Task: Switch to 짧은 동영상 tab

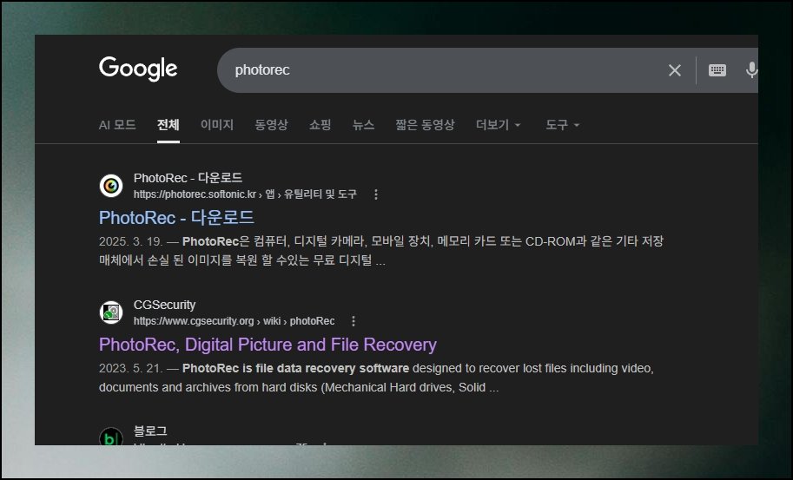Action: (x=426, y=125)
